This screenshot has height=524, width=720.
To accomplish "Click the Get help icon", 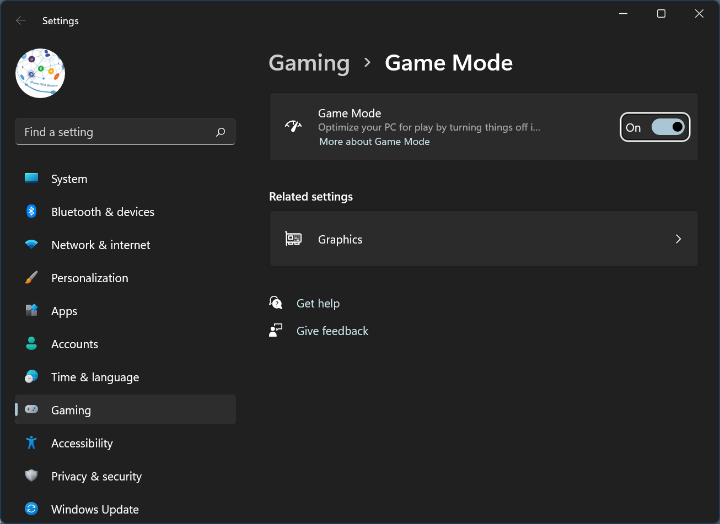I will coord(276,302).
